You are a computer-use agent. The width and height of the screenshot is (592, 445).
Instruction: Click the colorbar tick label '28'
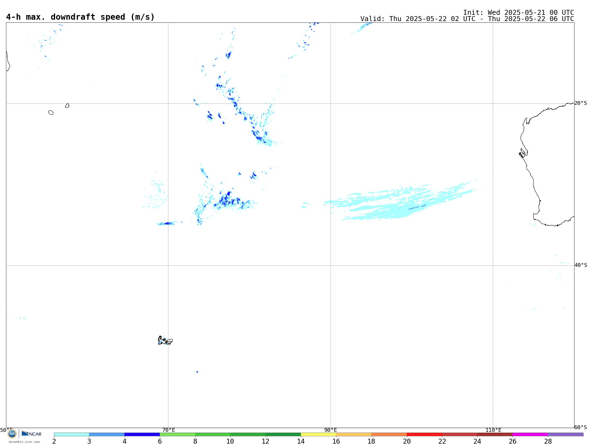548,441
